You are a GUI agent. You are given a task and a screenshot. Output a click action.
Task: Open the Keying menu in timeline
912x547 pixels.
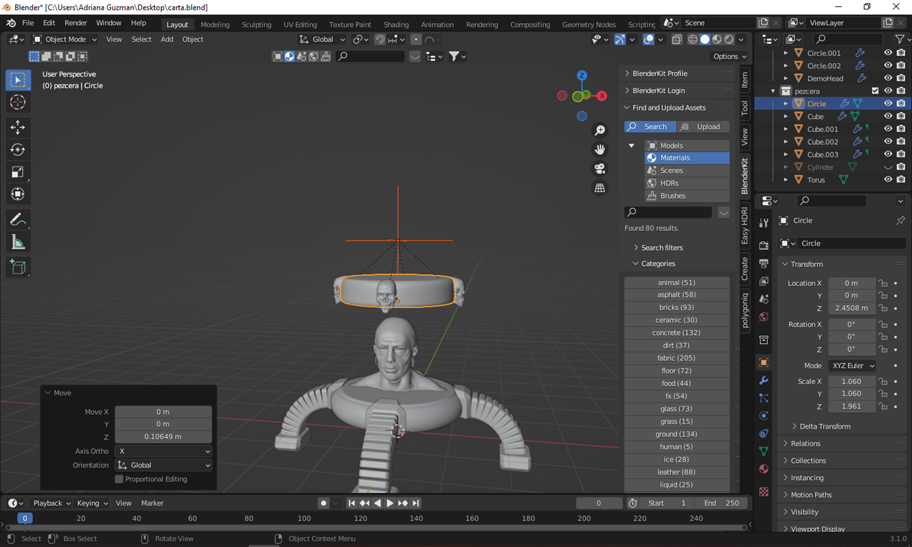coord(92,503)
